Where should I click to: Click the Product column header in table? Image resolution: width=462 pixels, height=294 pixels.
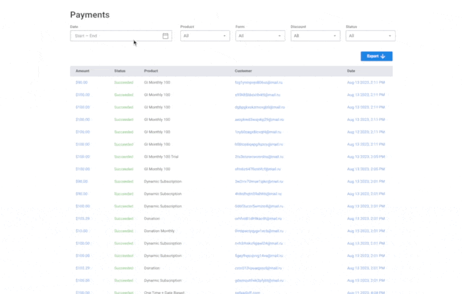(x=151, y=71)
